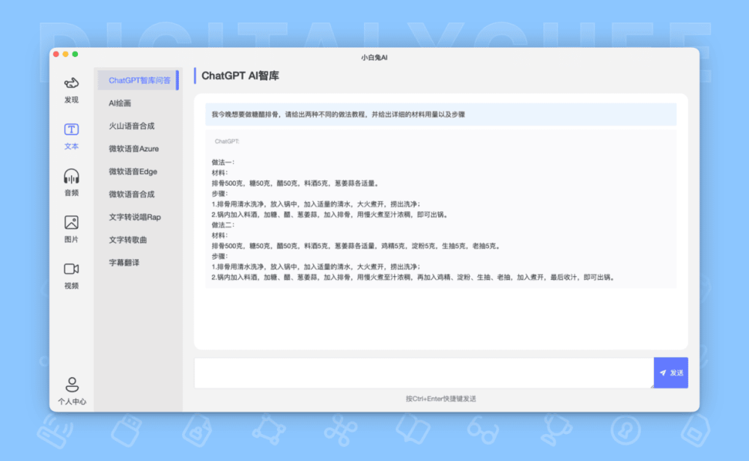Open 个人中心 user profile icon

[72, 384]
